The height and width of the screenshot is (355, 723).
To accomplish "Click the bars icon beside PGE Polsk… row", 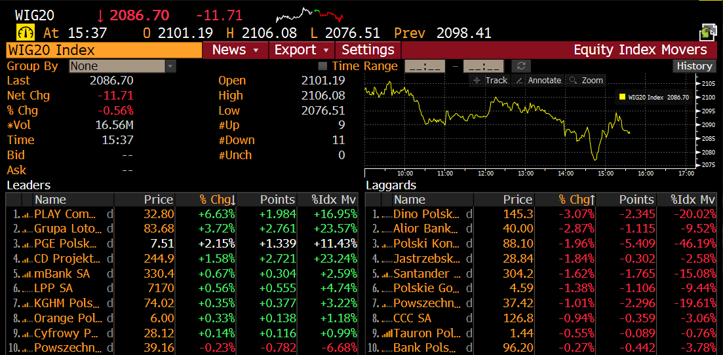I will point(28,244).
